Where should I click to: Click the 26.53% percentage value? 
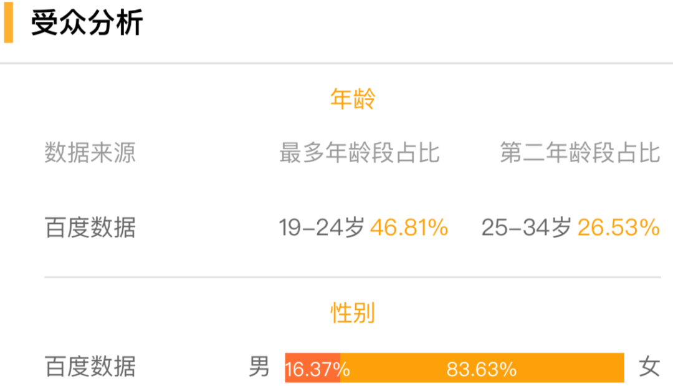(618, 228)
